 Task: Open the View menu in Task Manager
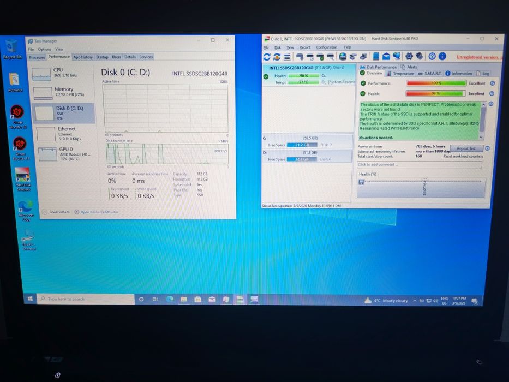tap(59, 49)
